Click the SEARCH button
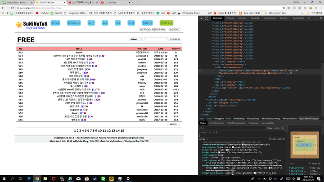This screenshot has width=324, height=182. [x=175, y=39]
